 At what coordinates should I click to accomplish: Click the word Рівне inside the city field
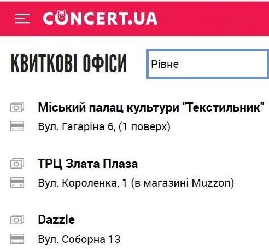click(165, 64)
